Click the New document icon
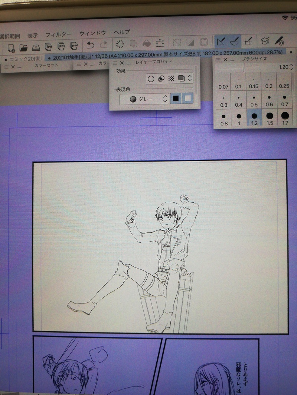The width and height of the screenshot is (297, 395). 12,48
